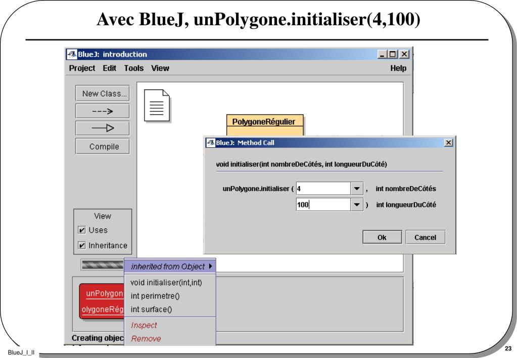Select the inheritance arrow tool
The image size is (517, 358).
102,128
